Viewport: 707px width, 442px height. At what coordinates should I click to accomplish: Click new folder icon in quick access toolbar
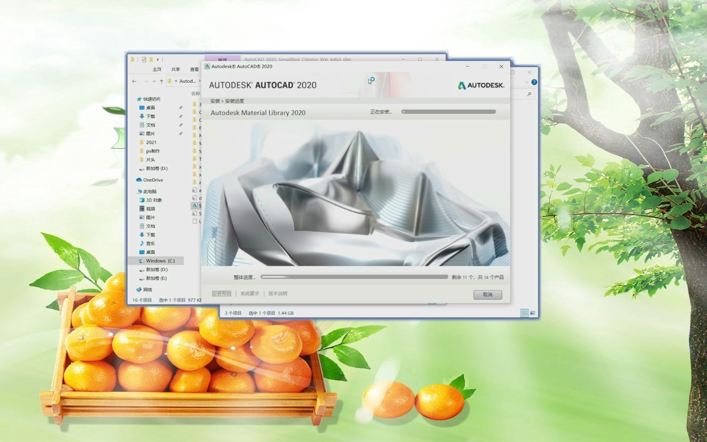(151, 59)
